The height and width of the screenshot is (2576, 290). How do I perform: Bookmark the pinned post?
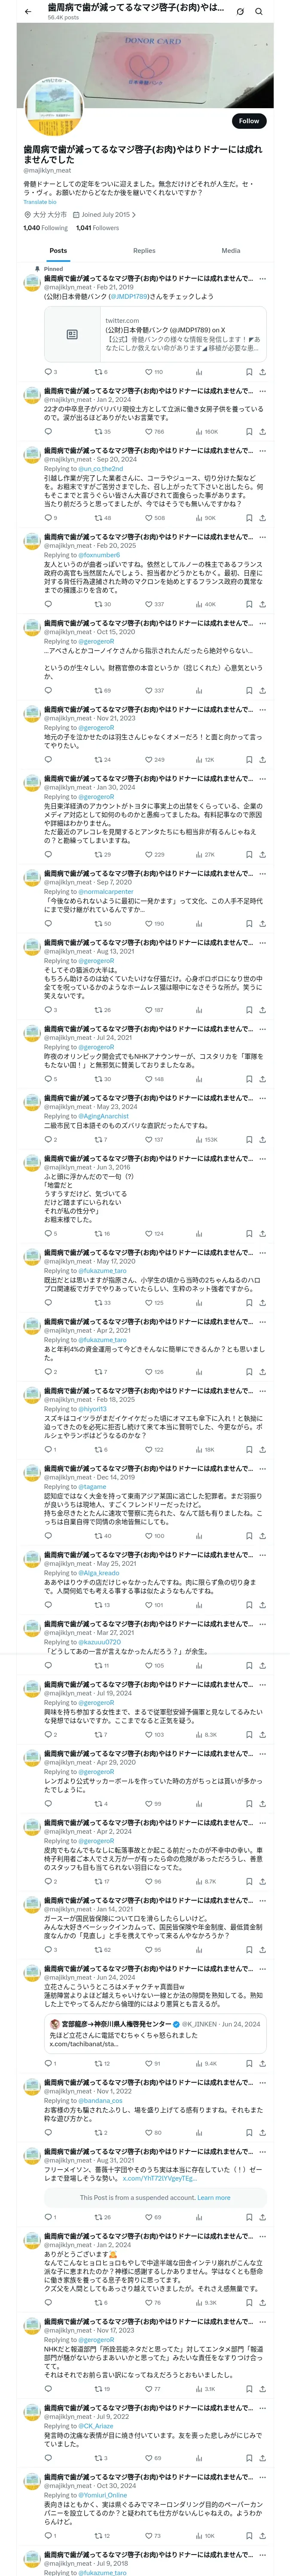(x=249, y=372)
